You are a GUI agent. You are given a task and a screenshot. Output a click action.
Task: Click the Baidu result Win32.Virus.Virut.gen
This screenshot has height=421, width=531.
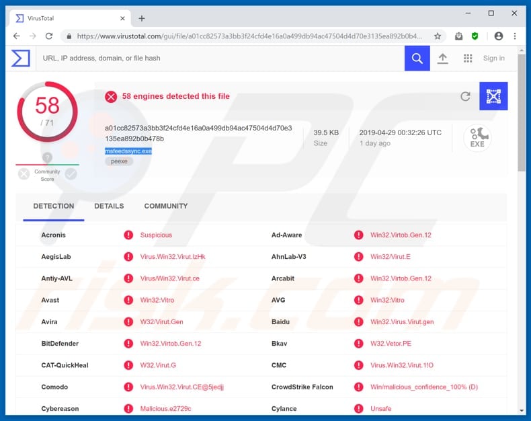coord(402,321)
